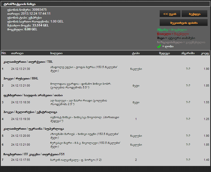
Task: Click the 1.90 coefficient in row 1
Action: (x=206, y=69)
